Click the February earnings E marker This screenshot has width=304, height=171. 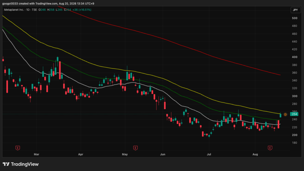coord(18,148)
